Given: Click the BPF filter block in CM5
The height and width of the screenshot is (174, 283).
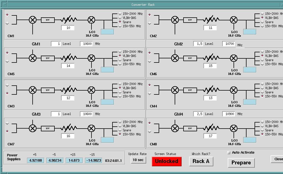Looking at the screenshot, I should [x=48, y=58].
